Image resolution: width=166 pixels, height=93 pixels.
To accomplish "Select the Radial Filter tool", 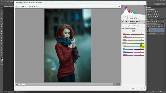I will point(37,7).
